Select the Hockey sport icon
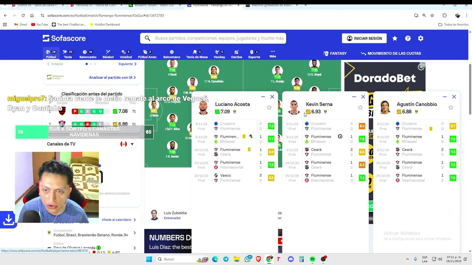Screen dimensions: 472x265 coord(219,54)
